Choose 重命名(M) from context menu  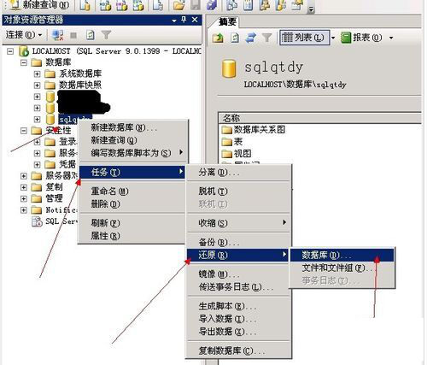click(x=132, y=191)
